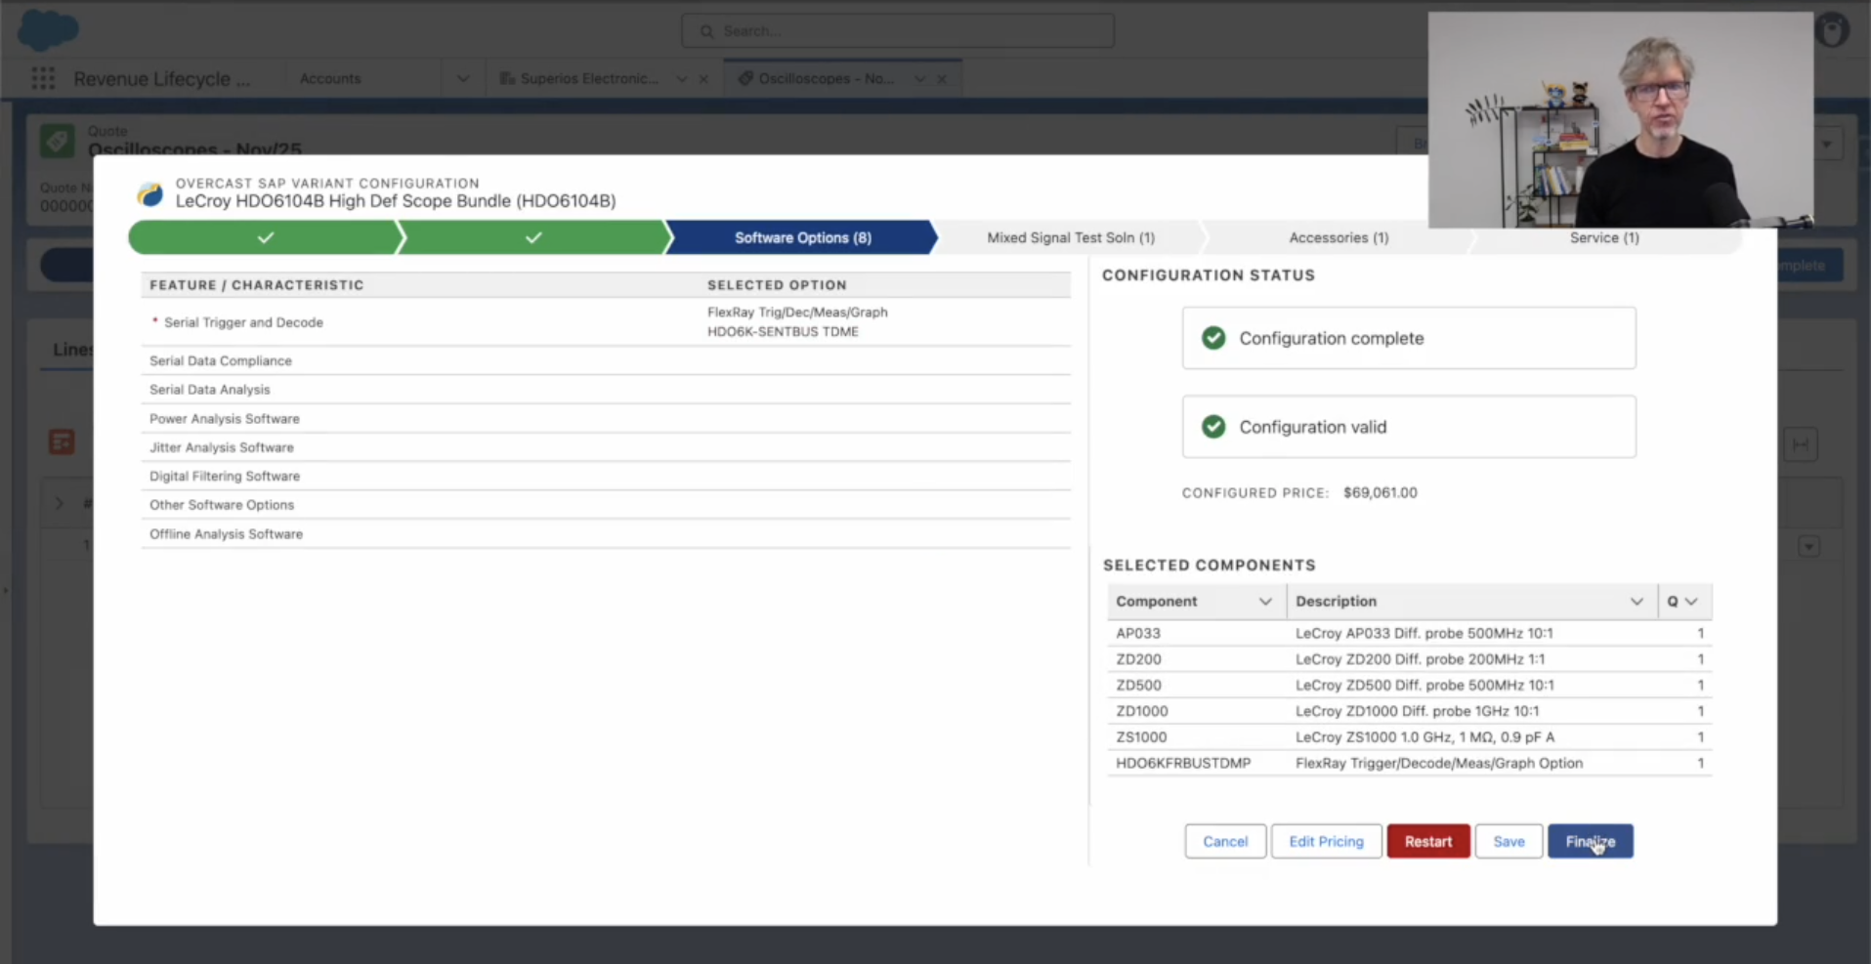Click the column-width icon at right behind dialog
The width and height of the screenshot is (1871, 964).
coord(1800,444)
